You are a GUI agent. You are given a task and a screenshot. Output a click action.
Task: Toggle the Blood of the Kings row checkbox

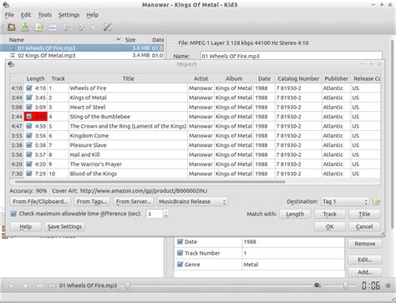click(29, 174)
